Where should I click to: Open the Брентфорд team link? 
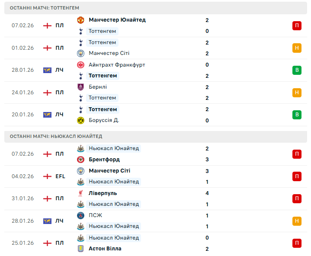coord(104,160)
